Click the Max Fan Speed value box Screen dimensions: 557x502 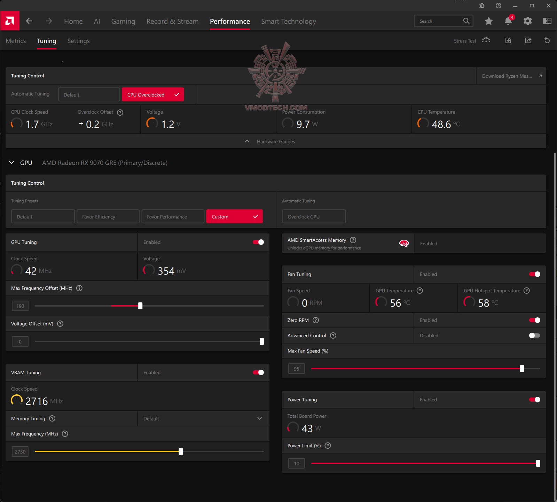click(x=297, y=369)
